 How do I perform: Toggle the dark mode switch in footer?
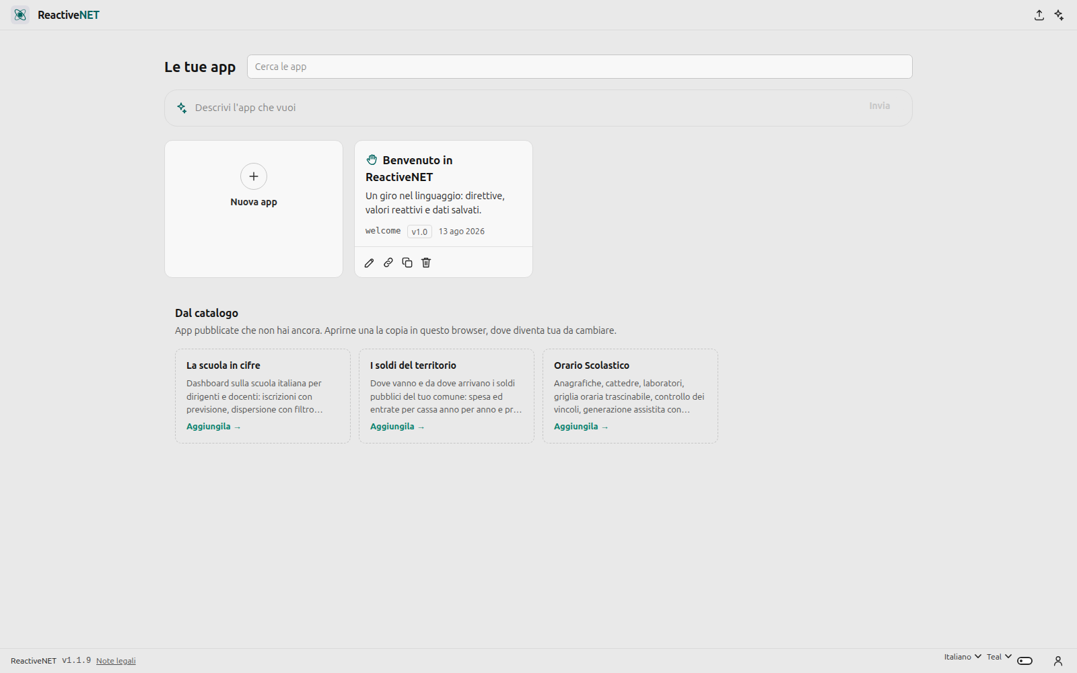[1025, 661]
